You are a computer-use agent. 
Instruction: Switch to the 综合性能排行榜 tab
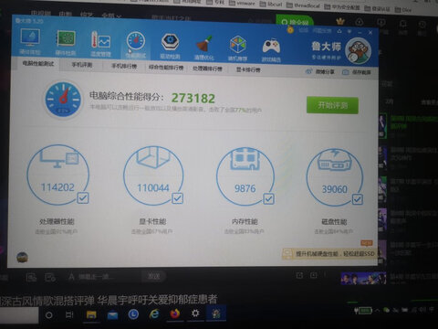coord(166,68)
